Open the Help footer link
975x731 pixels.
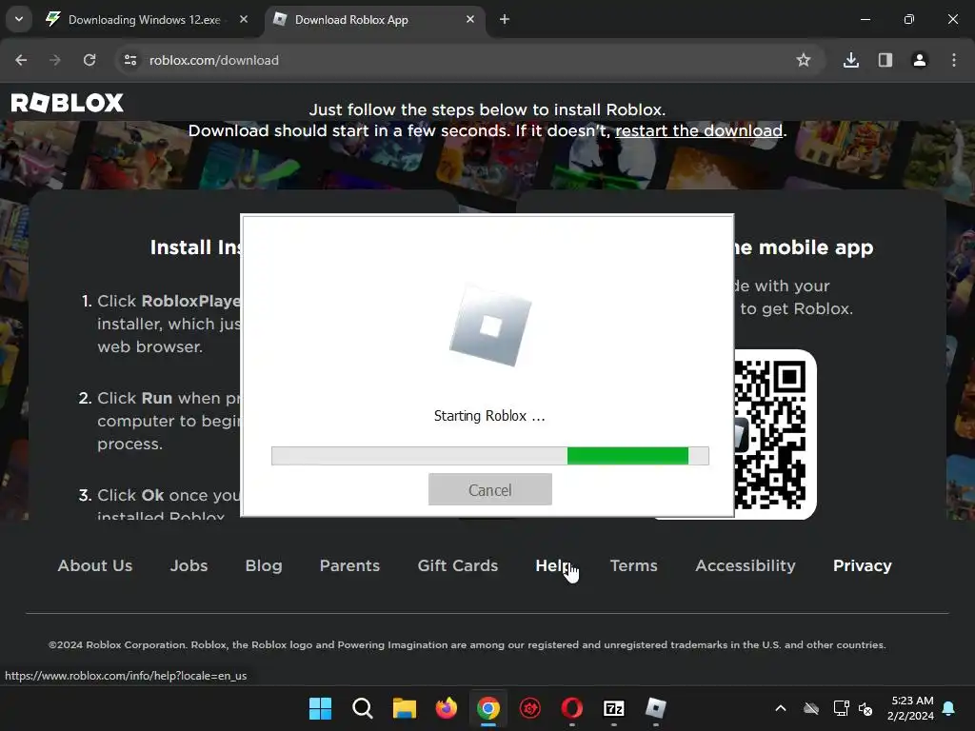point(553,565)
